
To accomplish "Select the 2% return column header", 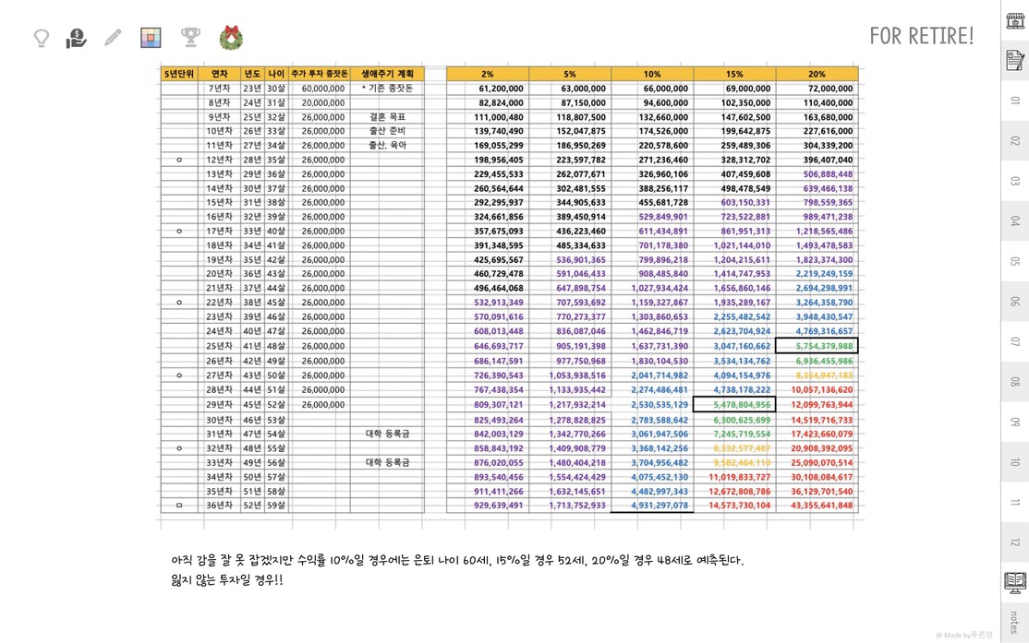I will [x=488, y=74].
